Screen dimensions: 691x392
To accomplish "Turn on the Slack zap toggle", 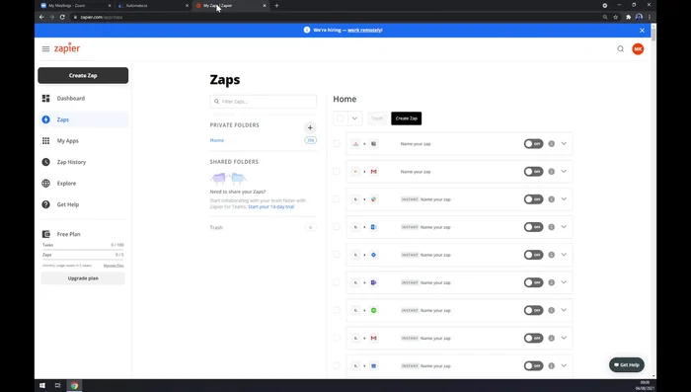I will point(533,199).
